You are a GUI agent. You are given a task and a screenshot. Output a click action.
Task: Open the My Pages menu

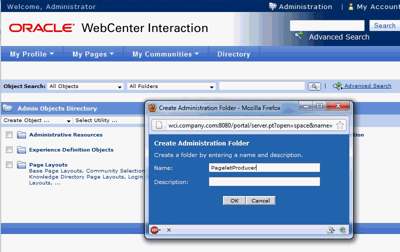pyautogui.click(x=93, y=54)
